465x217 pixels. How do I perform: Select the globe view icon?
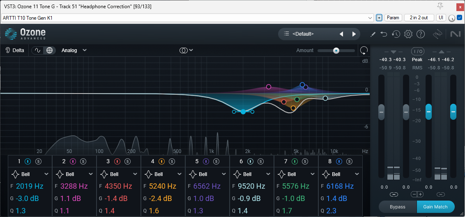[50, 50]
